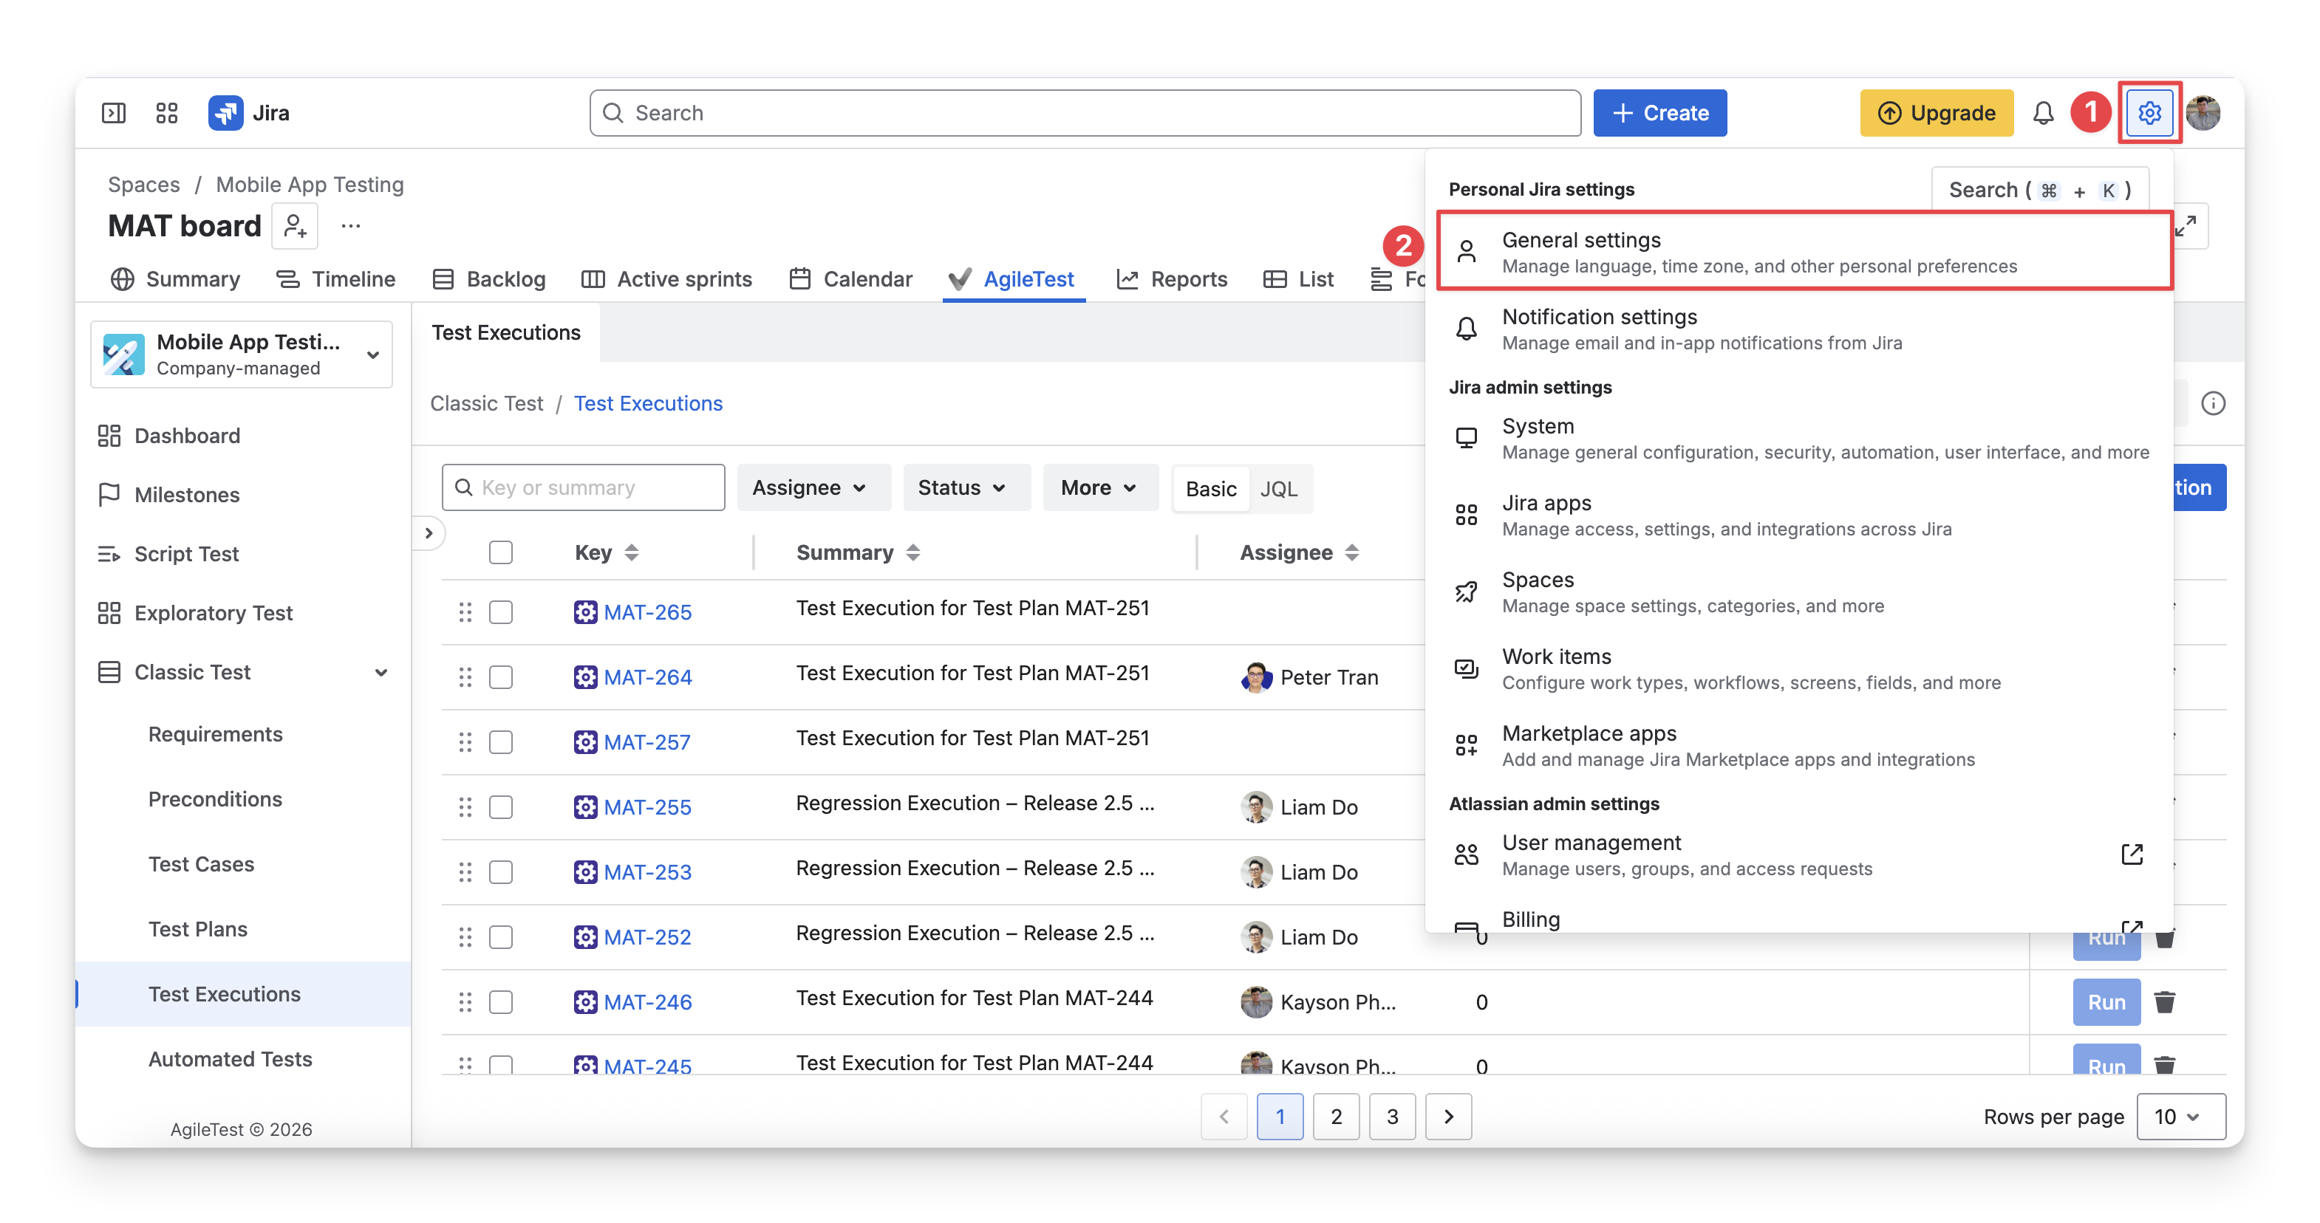Tick the checkbox for MAT-265

pyautogui.click(x=501, y=612)
